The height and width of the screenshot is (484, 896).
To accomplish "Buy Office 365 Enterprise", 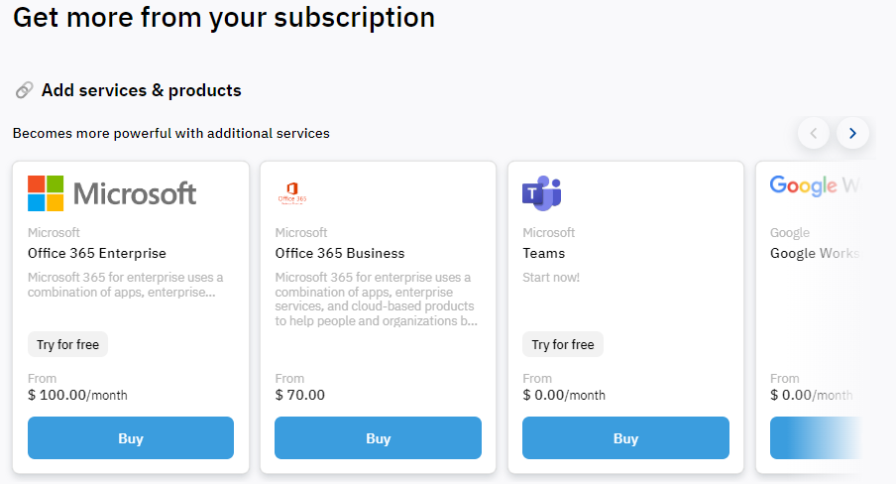I will tap(131, 438).
